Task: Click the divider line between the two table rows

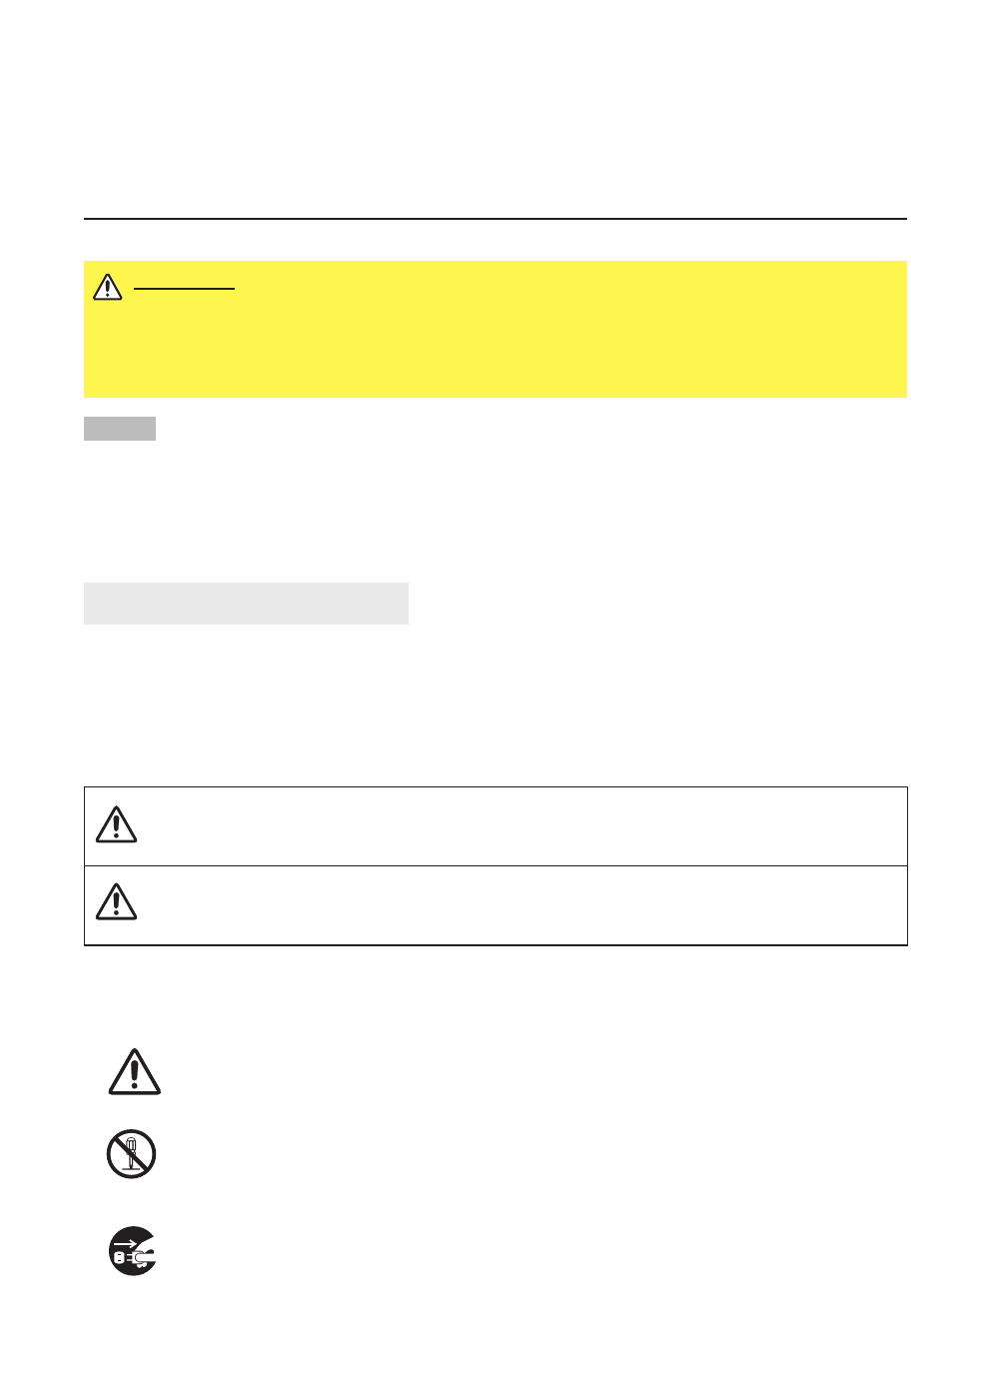Action: [x=495, y=865]
